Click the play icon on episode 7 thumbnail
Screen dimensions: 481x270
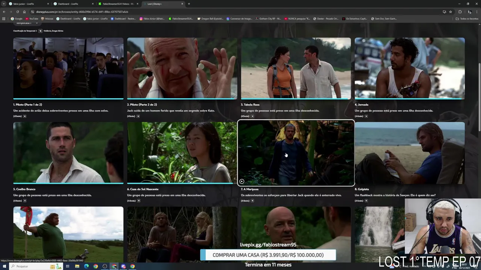242,181
